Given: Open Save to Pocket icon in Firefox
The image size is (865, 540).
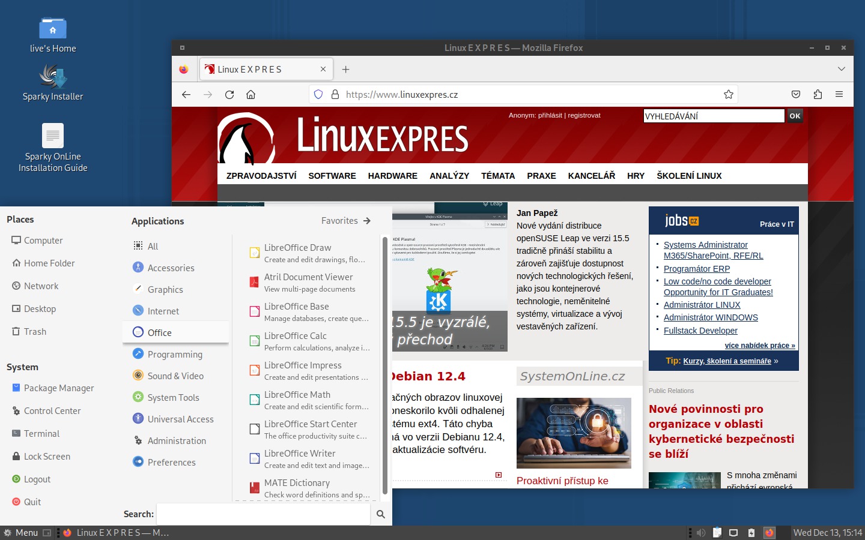Looking at the screenshot, I should tap(796, 94).
